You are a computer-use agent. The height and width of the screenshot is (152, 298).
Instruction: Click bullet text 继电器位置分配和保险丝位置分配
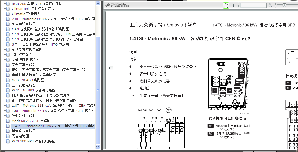(168, 67)
